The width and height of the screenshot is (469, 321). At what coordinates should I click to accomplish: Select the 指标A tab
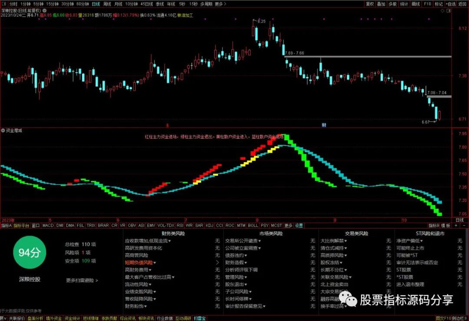click(6, 225)
